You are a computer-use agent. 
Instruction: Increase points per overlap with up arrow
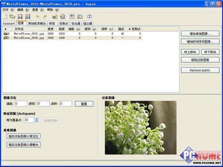(x=37, y=118)
